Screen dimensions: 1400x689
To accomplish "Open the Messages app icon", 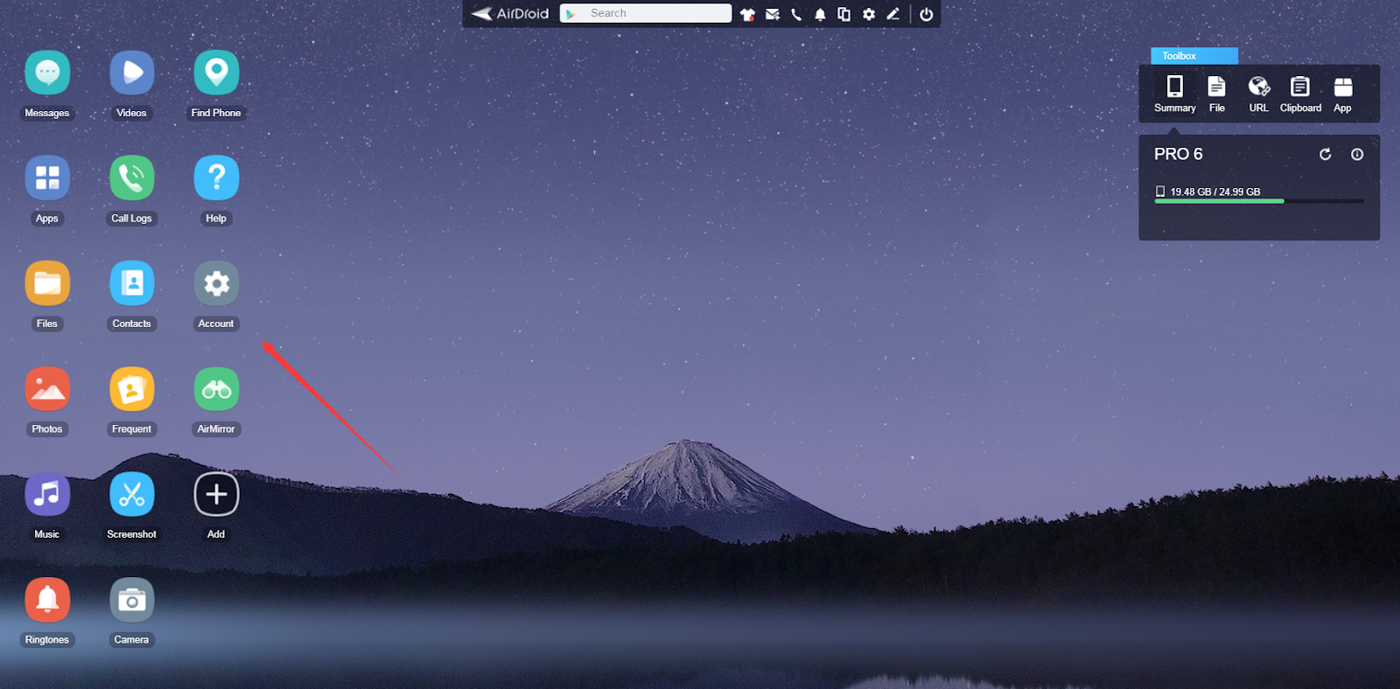I will tap(47, 73).
